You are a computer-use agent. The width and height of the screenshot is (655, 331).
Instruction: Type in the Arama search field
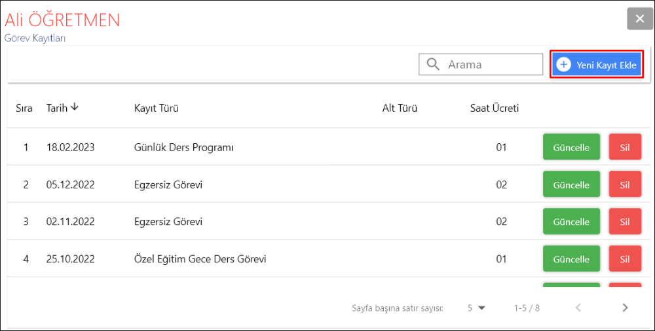coord(493,65)
